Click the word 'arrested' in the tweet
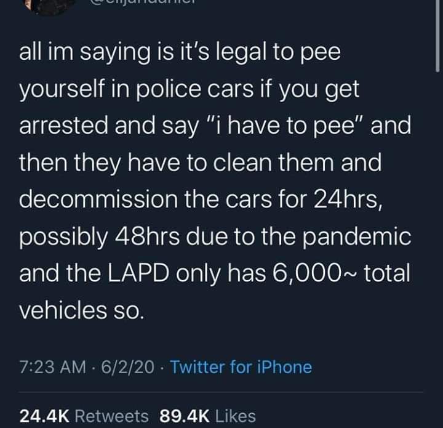Screen dimensions: 443x428 click(63, 126)
